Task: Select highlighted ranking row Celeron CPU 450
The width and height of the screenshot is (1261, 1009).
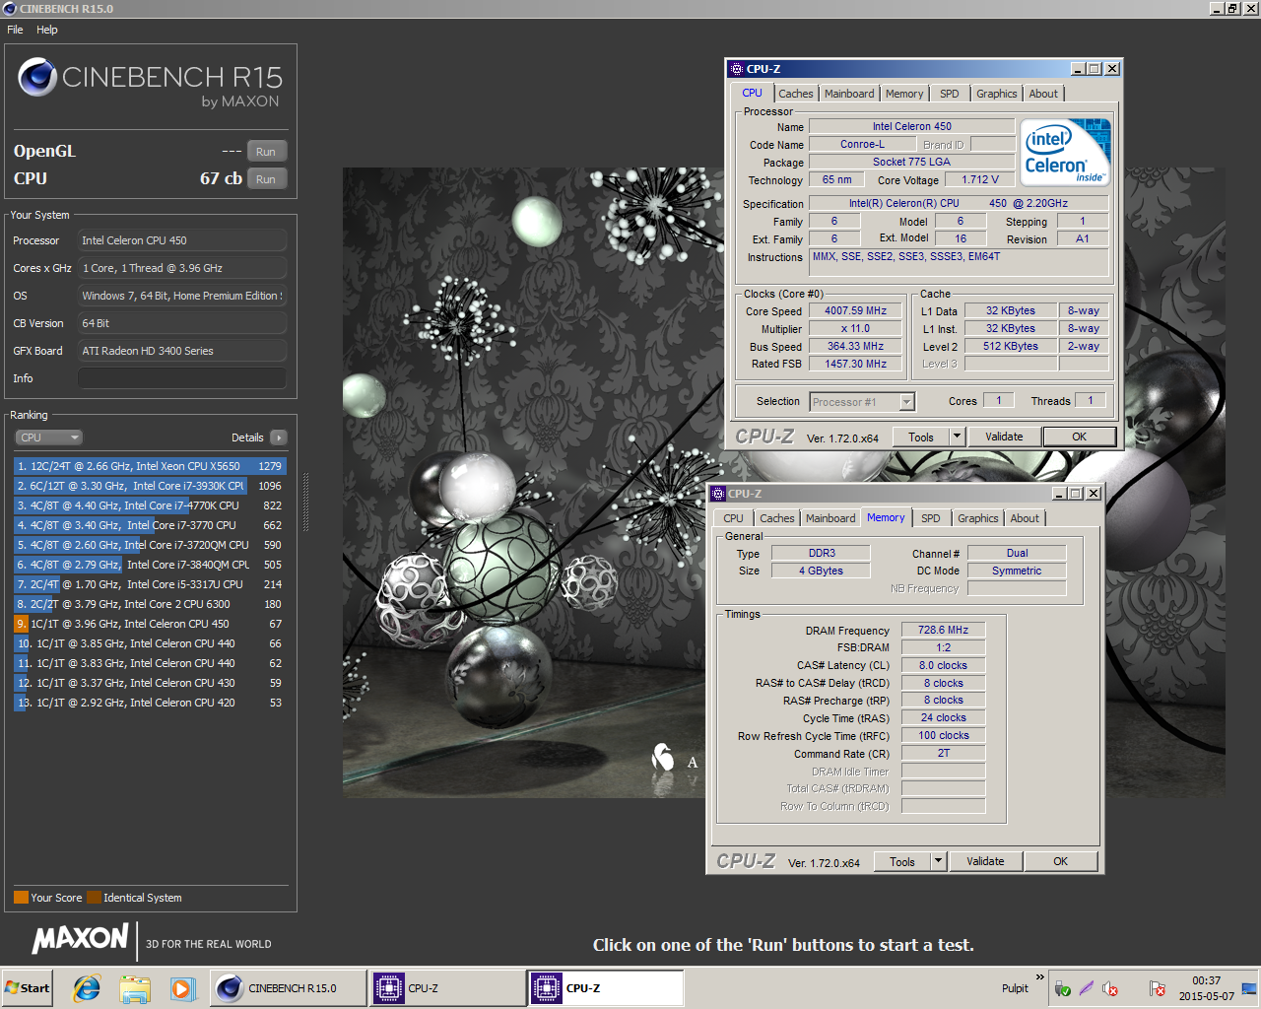Action: click(150, 624)
